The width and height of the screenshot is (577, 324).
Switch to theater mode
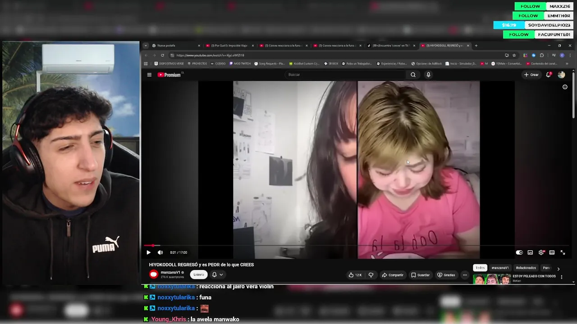click(x=552, y=252)
